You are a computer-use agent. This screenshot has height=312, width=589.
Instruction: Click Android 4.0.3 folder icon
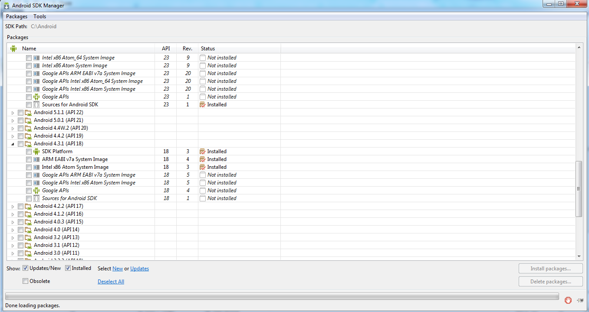click(x=28, y=222)
